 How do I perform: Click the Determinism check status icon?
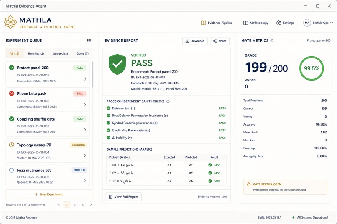(108, 108)
